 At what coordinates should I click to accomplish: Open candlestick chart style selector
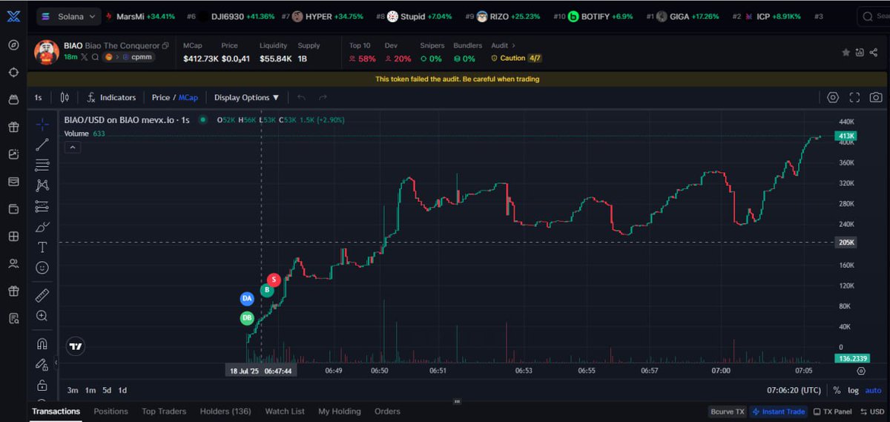click(65, 97)
